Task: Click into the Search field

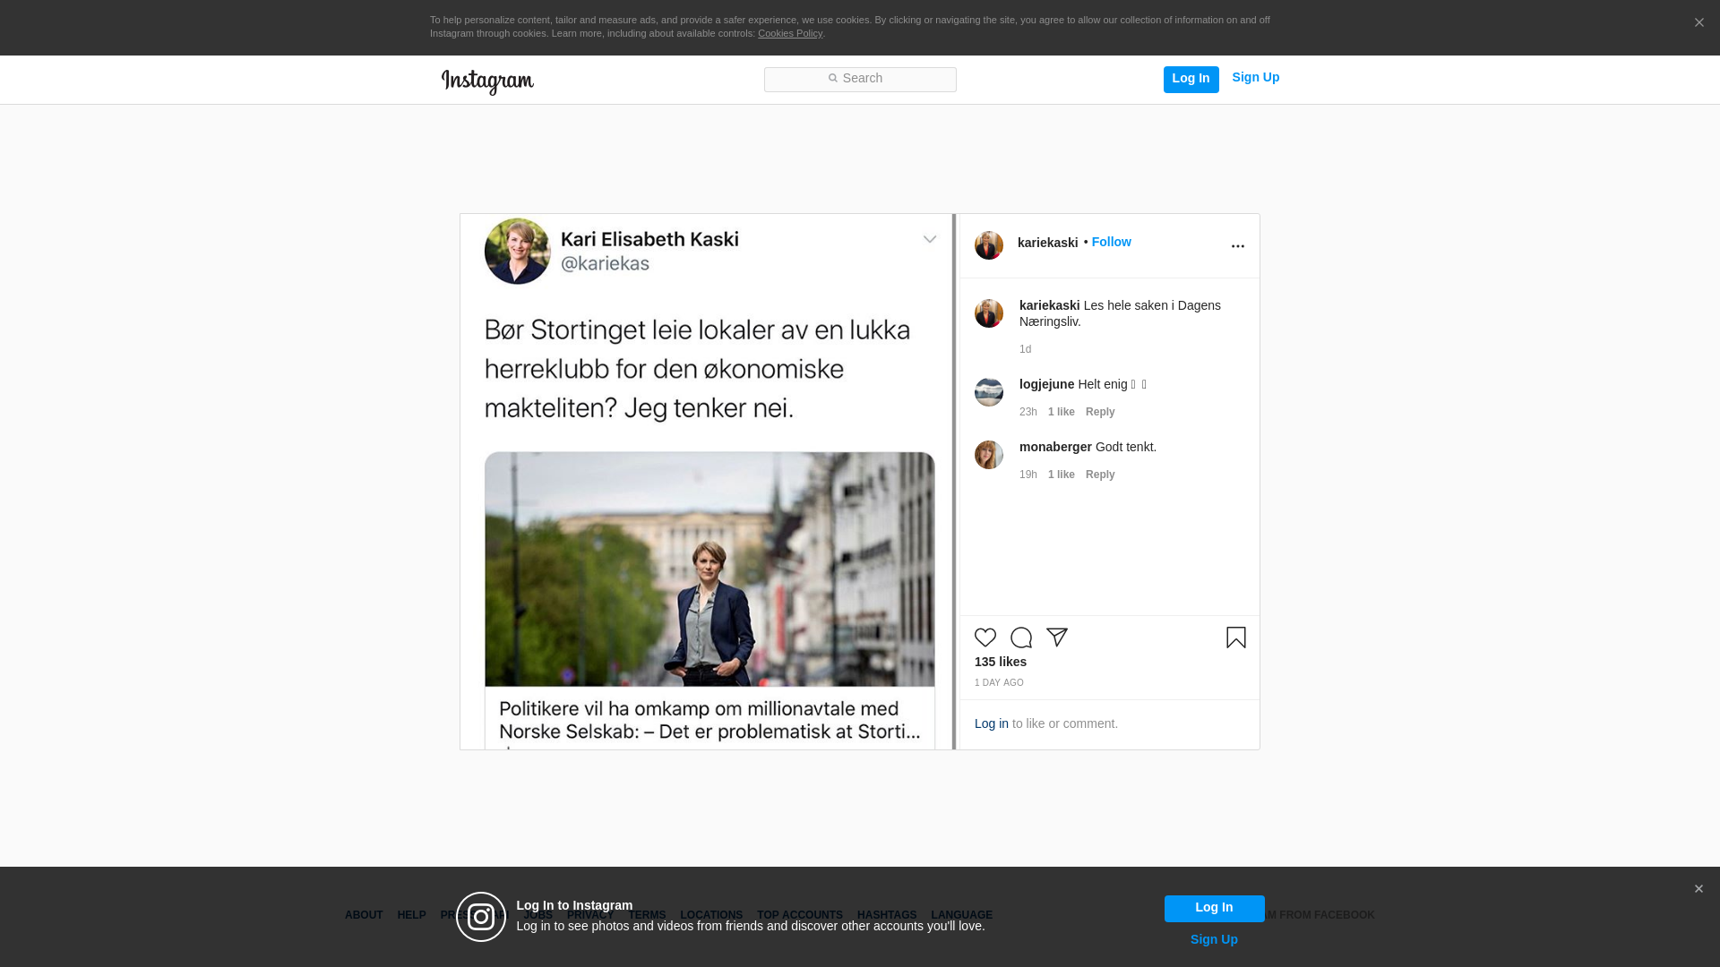Action: click(x=860, y=79)
